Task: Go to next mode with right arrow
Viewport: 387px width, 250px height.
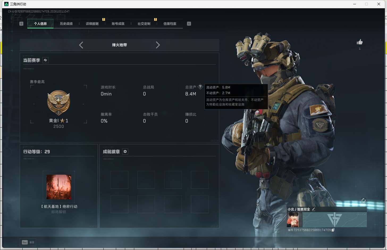Action: click(x=158, y=45)
